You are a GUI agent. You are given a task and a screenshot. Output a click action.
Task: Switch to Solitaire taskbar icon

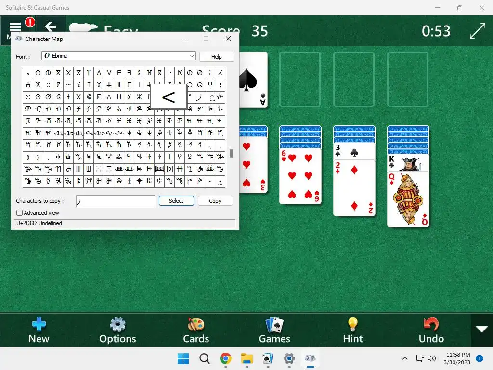[x=268, y=358]
